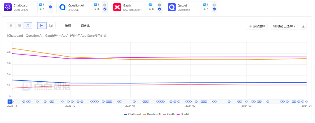Click the 2024-02 axis label
This screenshot has height=123, width=315.
pos(190,106)
